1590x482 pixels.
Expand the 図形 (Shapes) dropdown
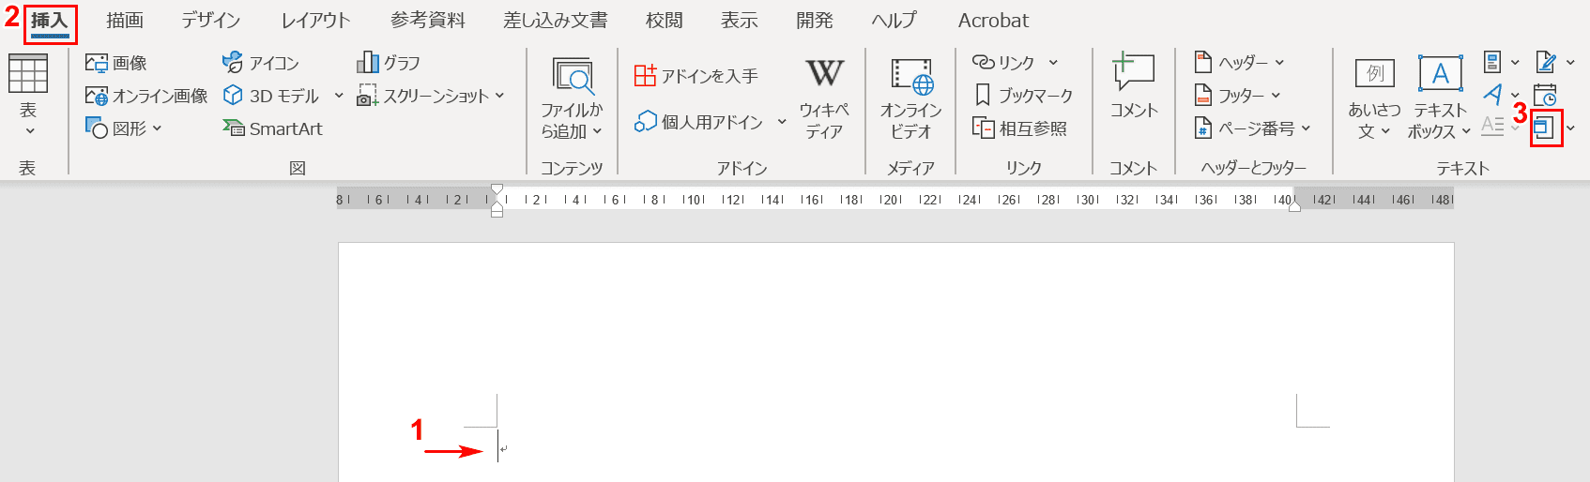point(124,128)
